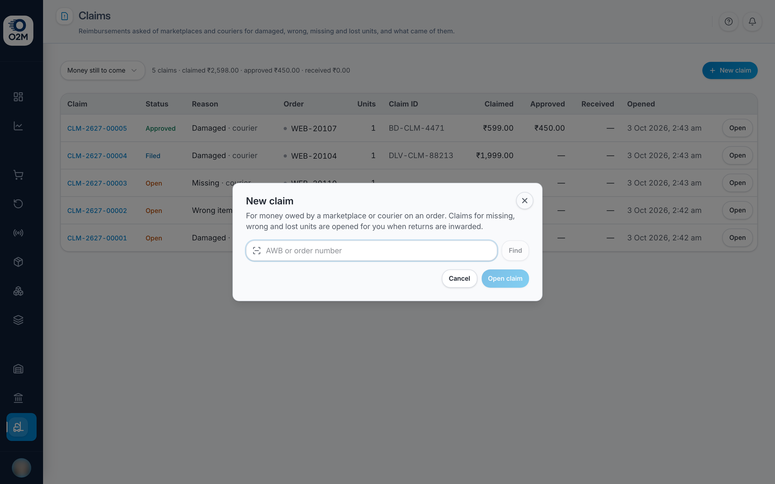
Task: Open the returns circular arrow icon
Action: (x=18, y=204)
